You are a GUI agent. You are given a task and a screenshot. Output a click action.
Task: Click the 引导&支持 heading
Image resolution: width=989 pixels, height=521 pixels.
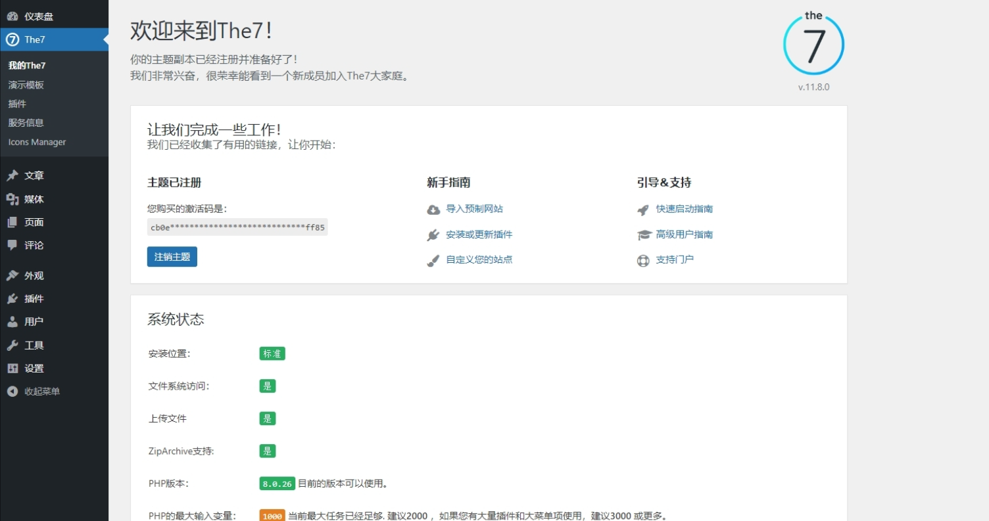(x=664, y=183)
